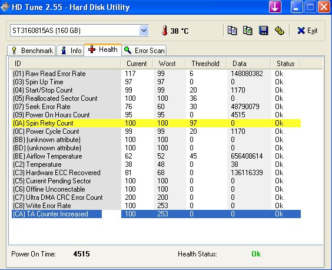Click the red thermometer temperature icon
Screen dimensions: 332x270
coord(164,31)
